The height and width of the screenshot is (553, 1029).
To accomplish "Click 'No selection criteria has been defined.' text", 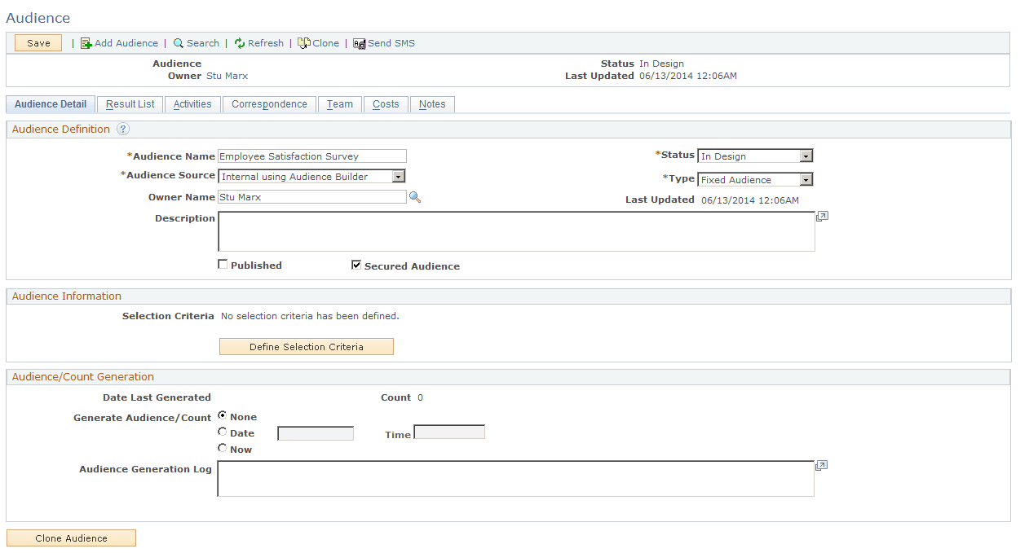I will pos(310,316).
